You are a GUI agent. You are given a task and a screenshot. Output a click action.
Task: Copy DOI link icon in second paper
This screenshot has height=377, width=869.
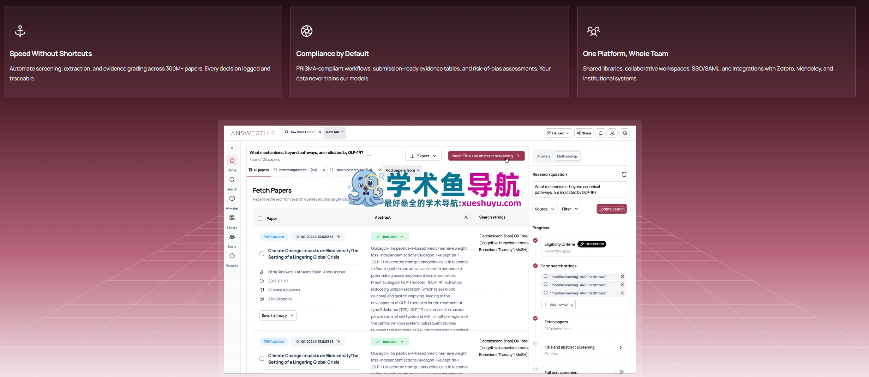pyautogui.click(x=338, y=341)
